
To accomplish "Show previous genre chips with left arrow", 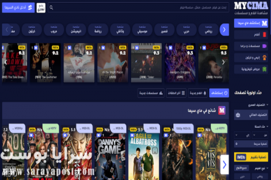I will (x=7, y=30).
